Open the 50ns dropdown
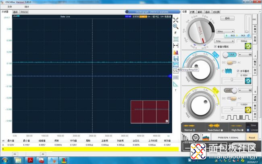Image resolution: width=262 pixels, height=164 pixels. (225, 32)
